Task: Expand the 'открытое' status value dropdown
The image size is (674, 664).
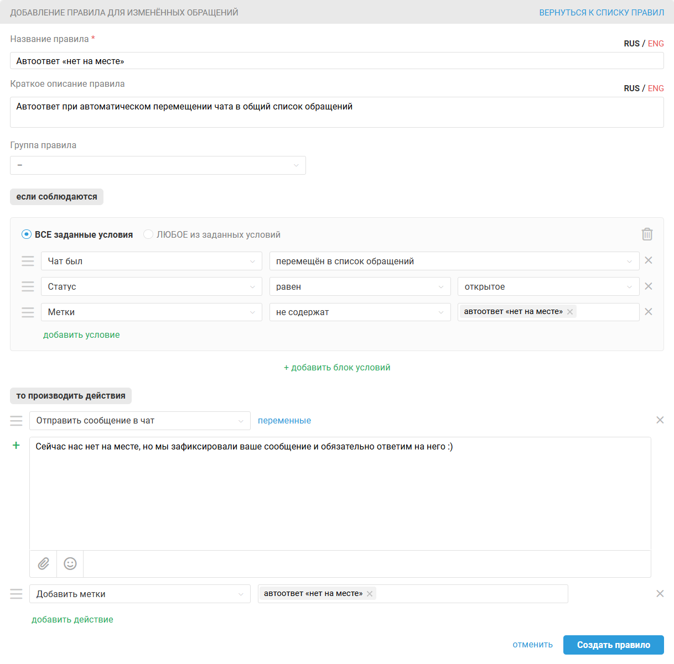Action: click(x=548, y=287)
